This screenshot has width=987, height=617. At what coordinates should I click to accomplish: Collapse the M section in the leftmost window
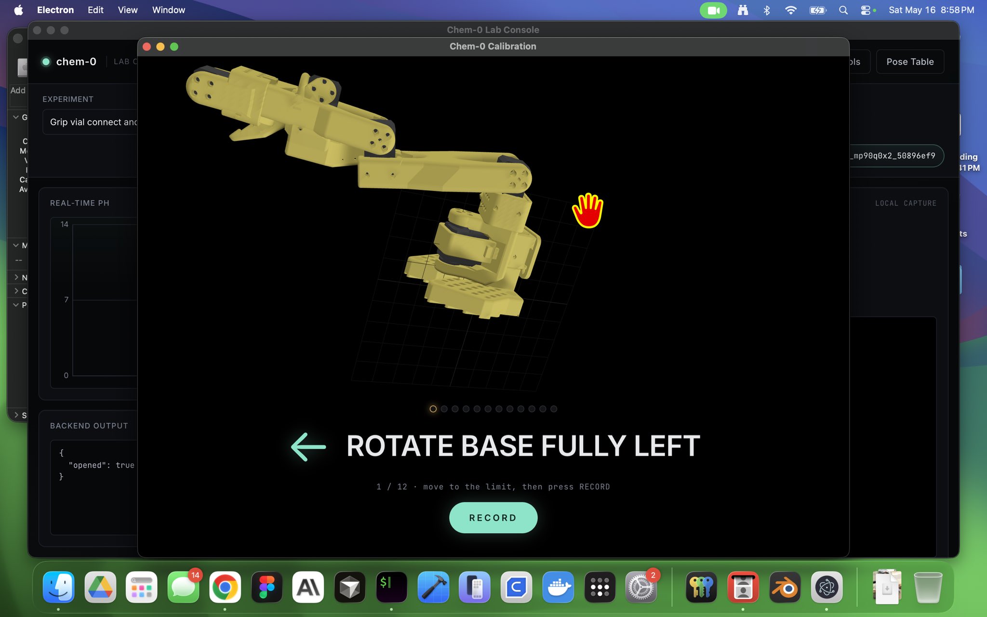click(x=16, y=245)
